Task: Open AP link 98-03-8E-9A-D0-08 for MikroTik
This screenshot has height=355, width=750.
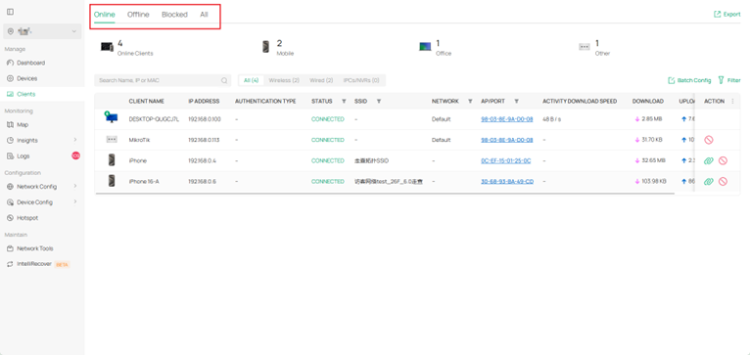Action: pos(507,140)
